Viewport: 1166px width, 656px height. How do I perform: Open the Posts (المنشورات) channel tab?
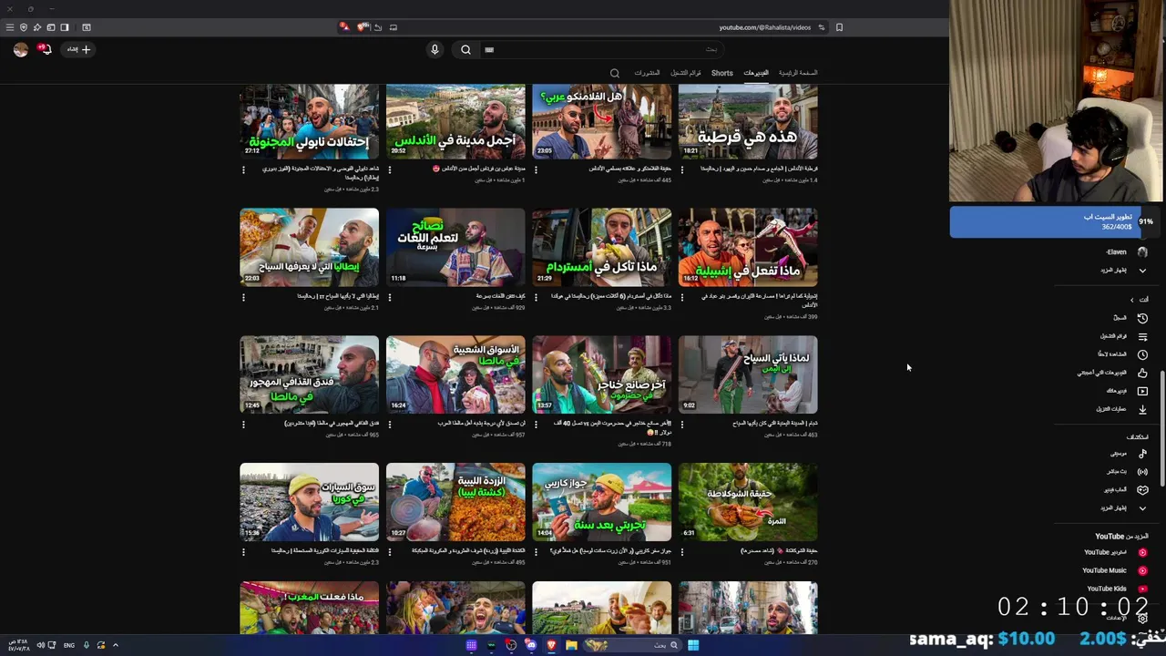[647, 73]
